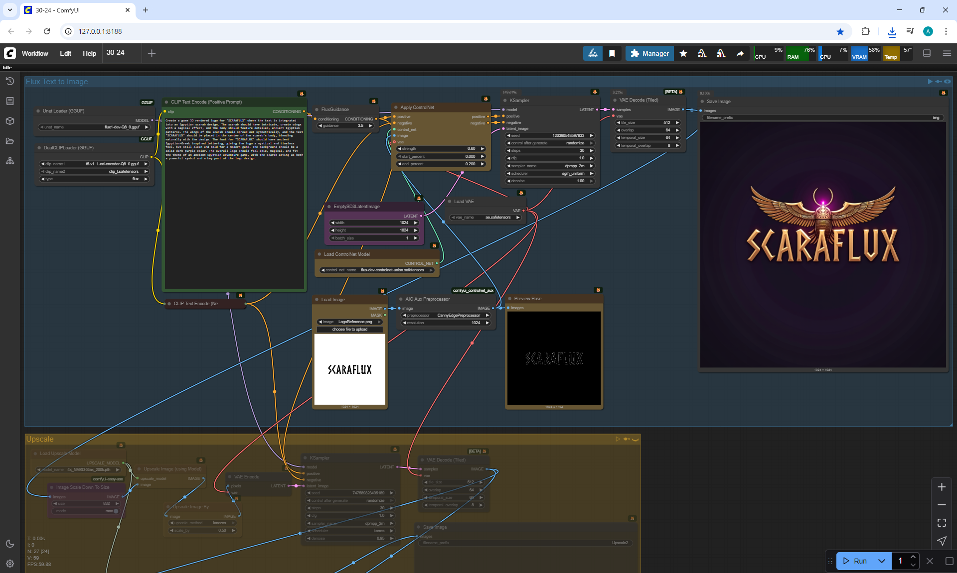Screen dimensions: 957x573
Task: Open the Edit menu
Action: click(65, 53)
